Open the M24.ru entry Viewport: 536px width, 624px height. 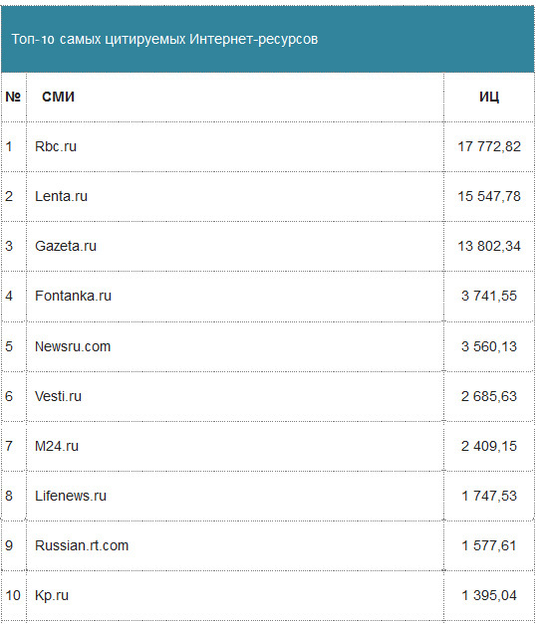tap(57, 446)
